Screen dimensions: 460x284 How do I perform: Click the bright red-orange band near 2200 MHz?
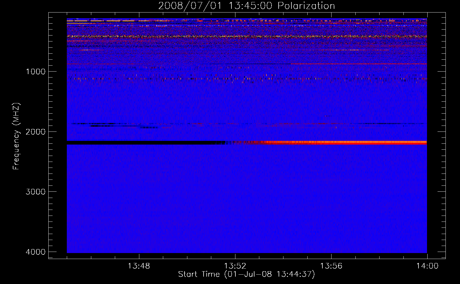[x=344, y=143]
